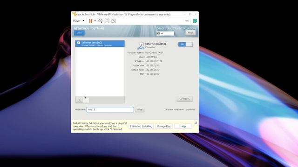
Task: Click the localhost current host name
Action: [190, 109]
